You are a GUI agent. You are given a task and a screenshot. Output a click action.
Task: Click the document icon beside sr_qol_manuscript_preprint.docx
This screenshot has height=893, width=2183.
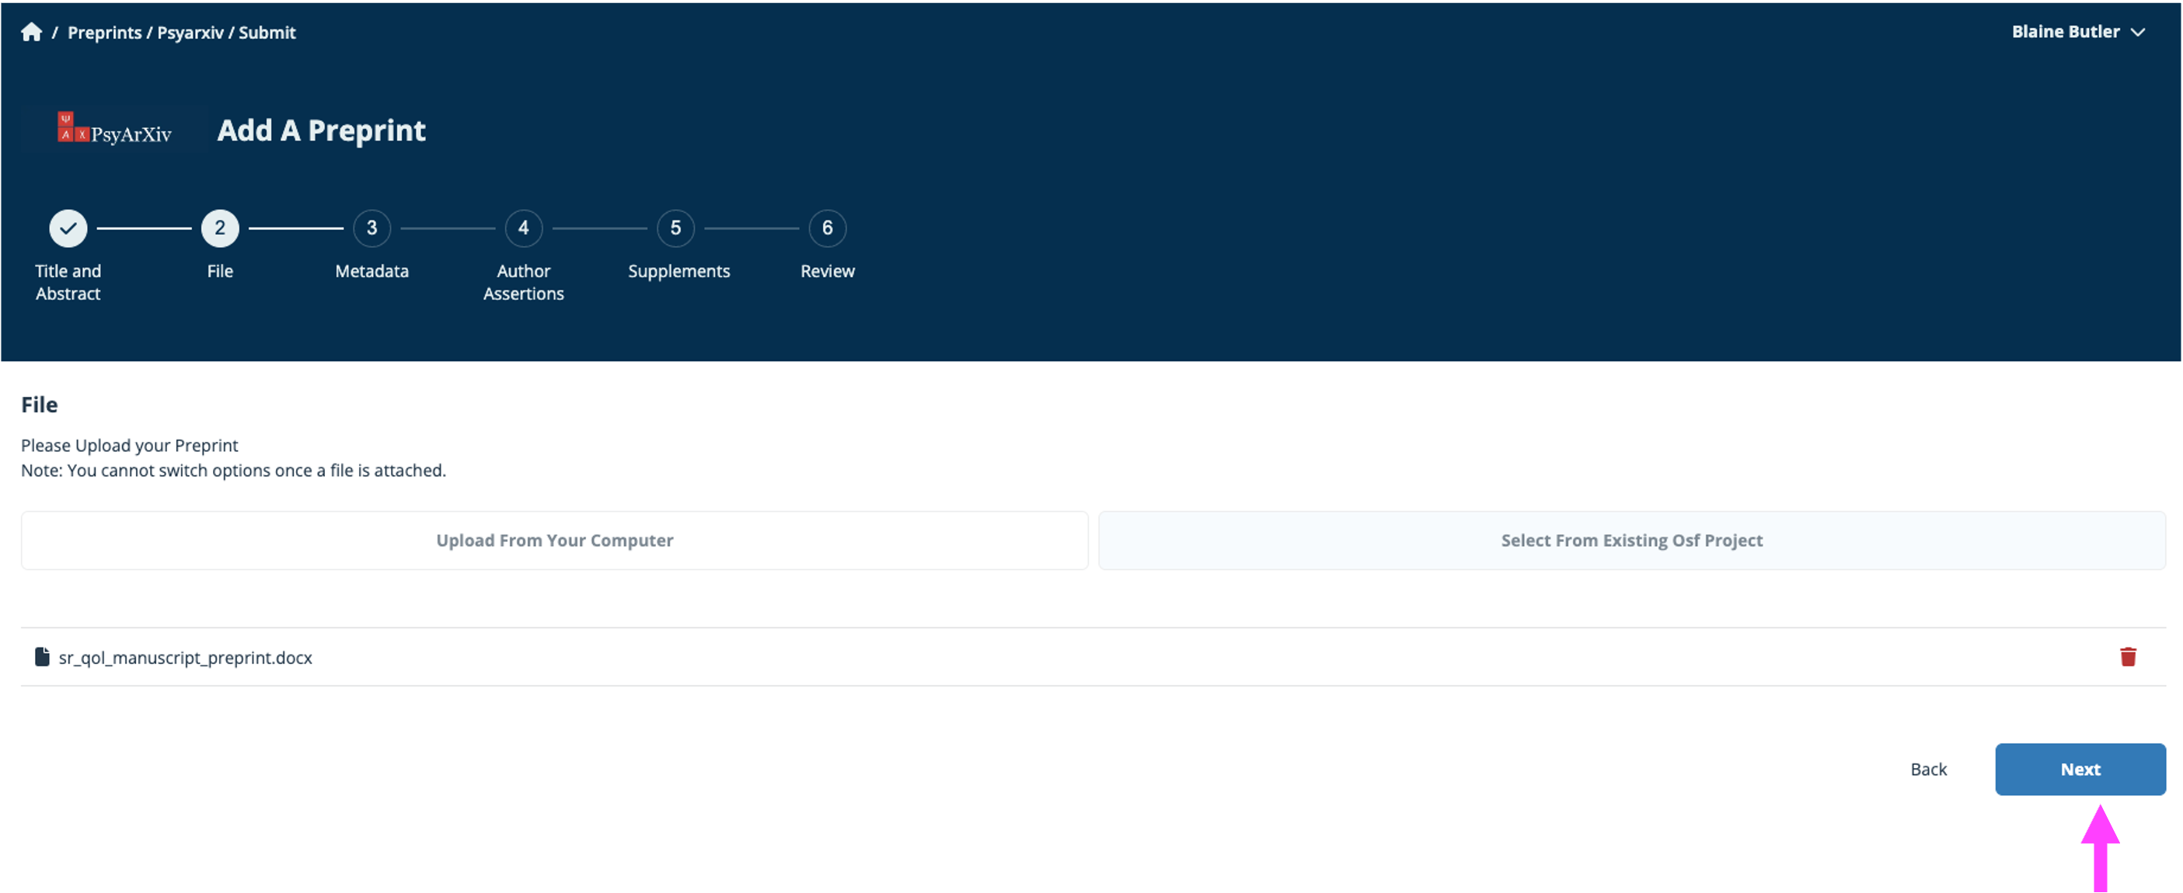[41, 657]
